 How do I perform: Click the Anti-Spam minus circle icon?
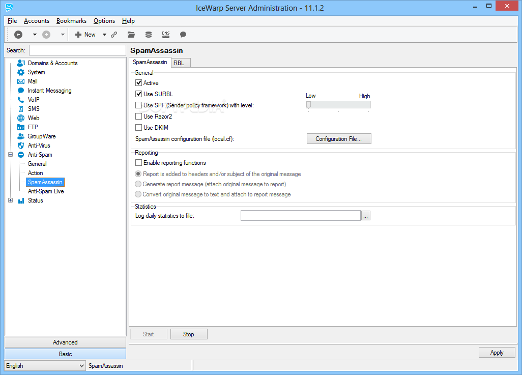21,155
